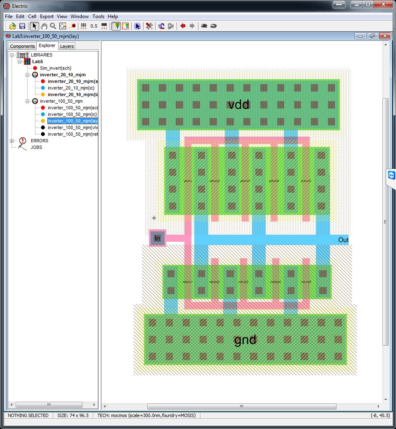Expand the ERRORS node

coord(11,141)
